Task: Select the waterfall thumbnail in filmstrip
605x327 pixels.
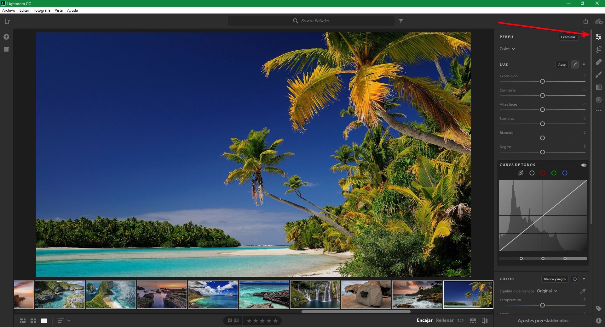Action: 315,295
